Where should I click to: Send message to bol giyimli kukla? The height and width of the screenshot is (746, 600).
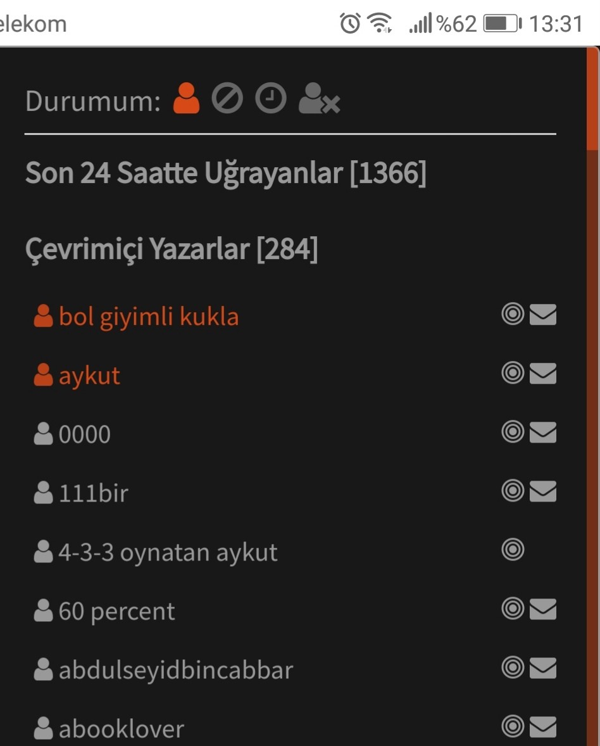pos(543,314)
